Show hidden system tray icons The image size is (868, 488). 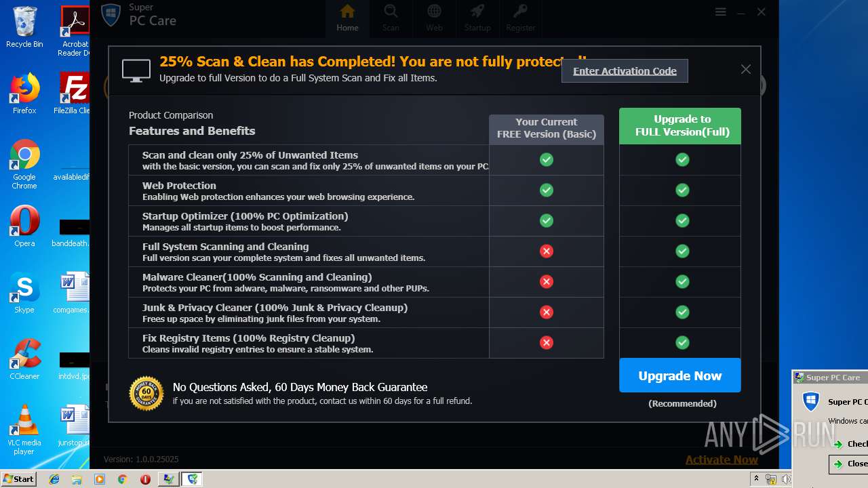point(756,479)
